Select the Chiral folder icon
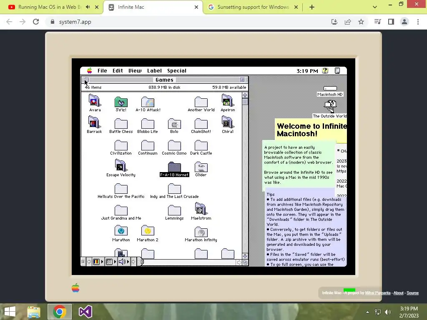Screen dimensions: 427x320 tap(227, 122)
